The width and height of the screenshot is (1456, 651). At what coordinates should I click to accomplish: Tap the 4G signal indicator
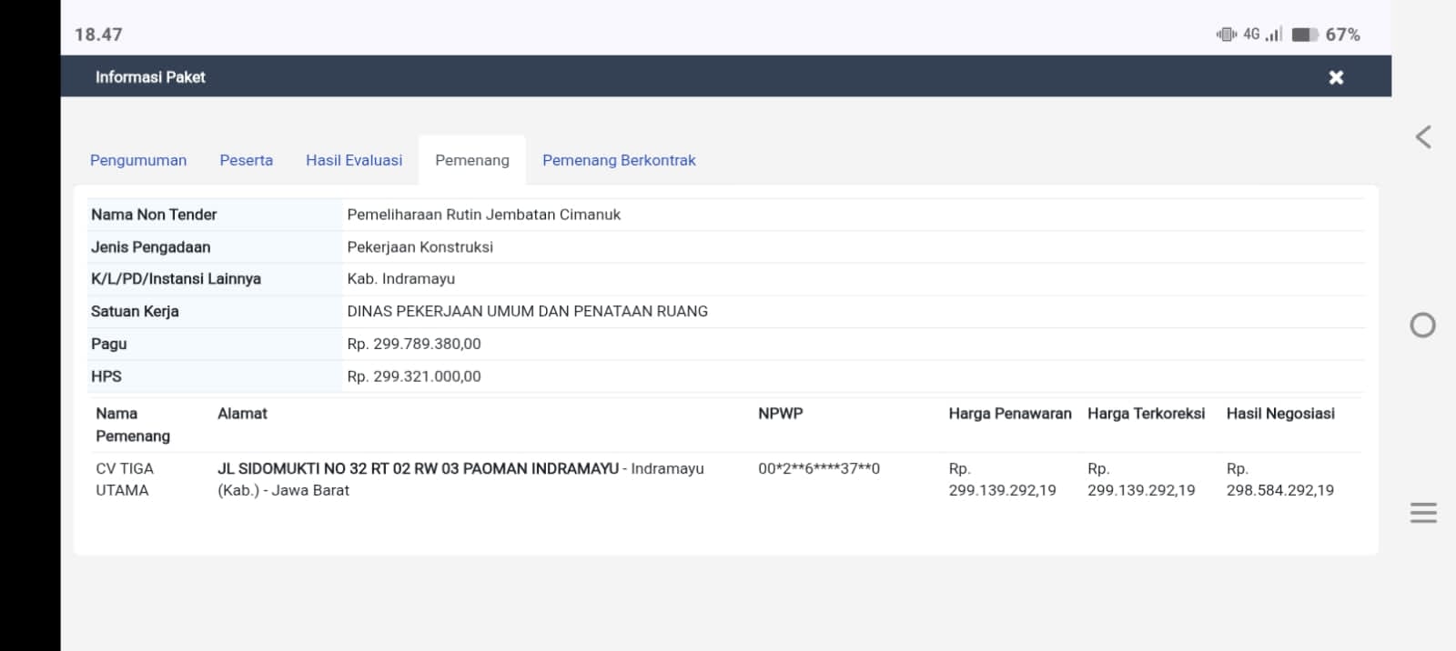tap(1262, 35)
